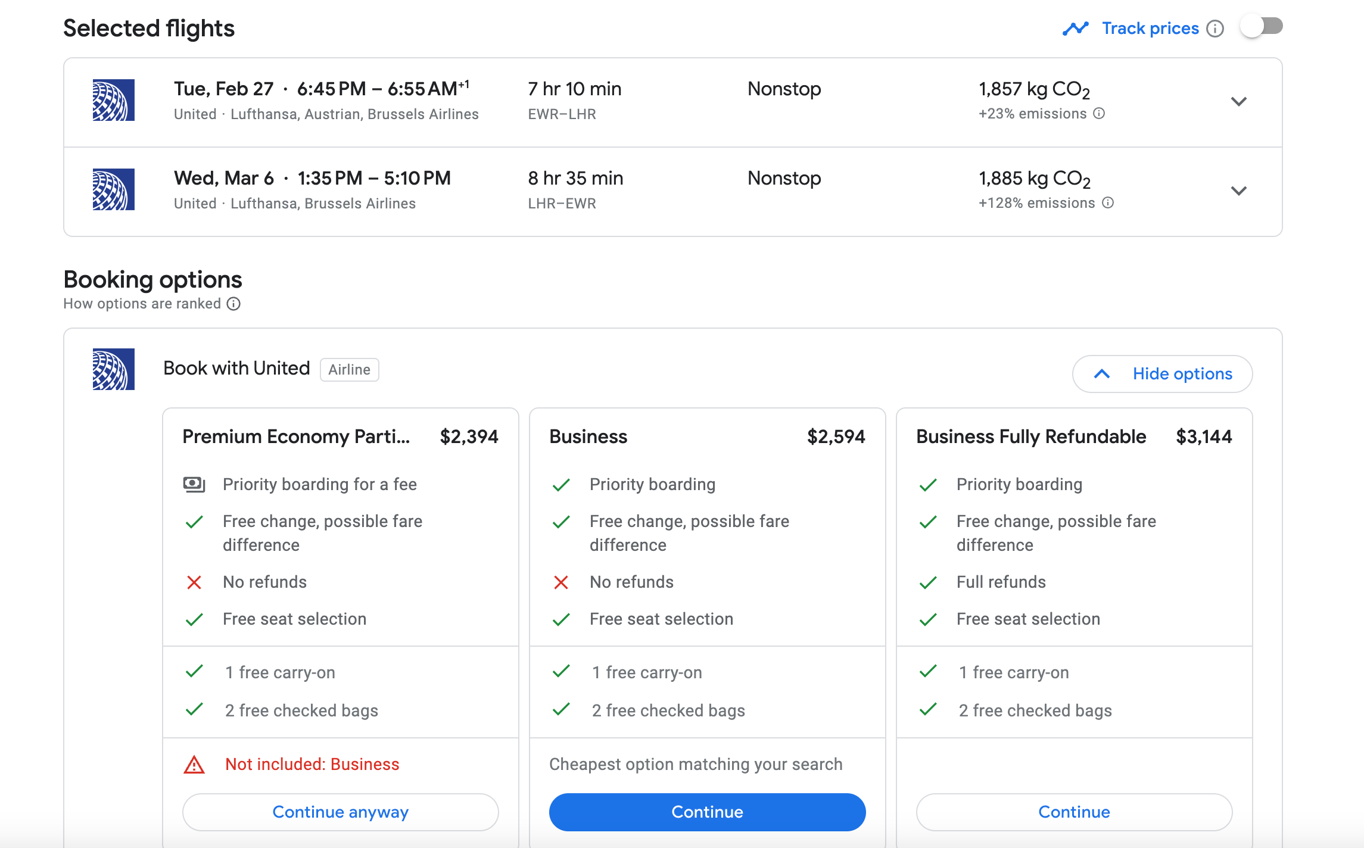Click checkmark beside Full refunds
Screen dimensions: 1364x848
928,582
